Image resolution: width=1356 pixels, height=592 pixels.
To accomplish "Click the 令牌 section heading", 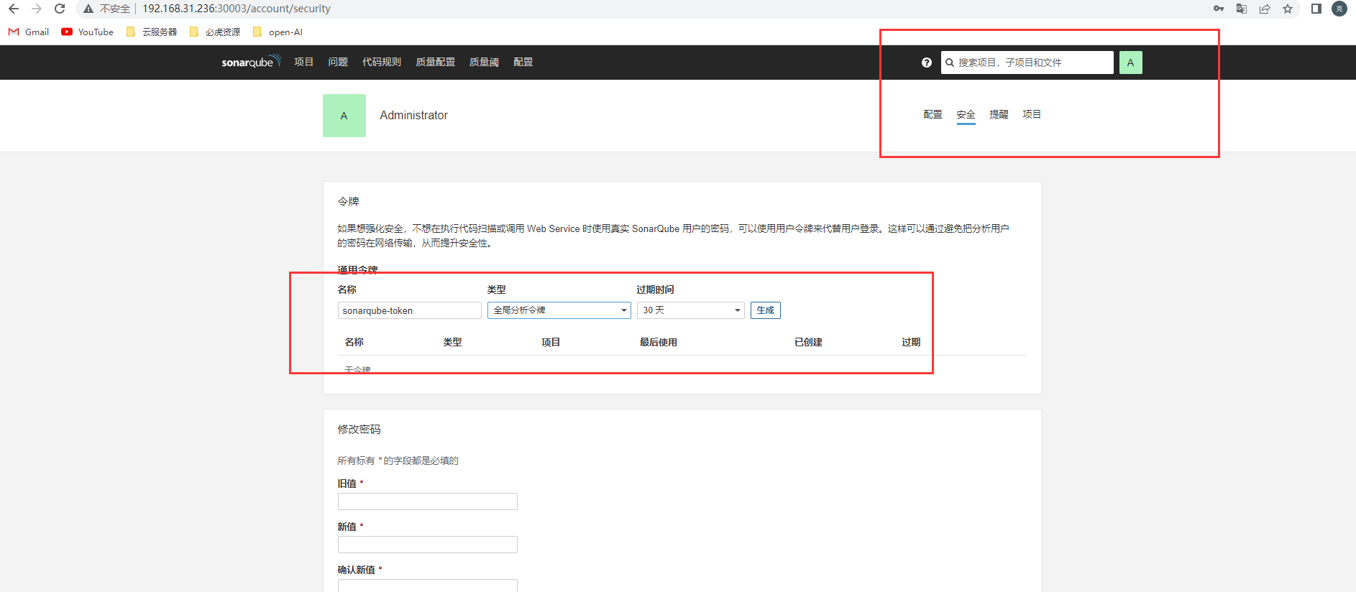I will pyautogui.click(x=349, y=201).
